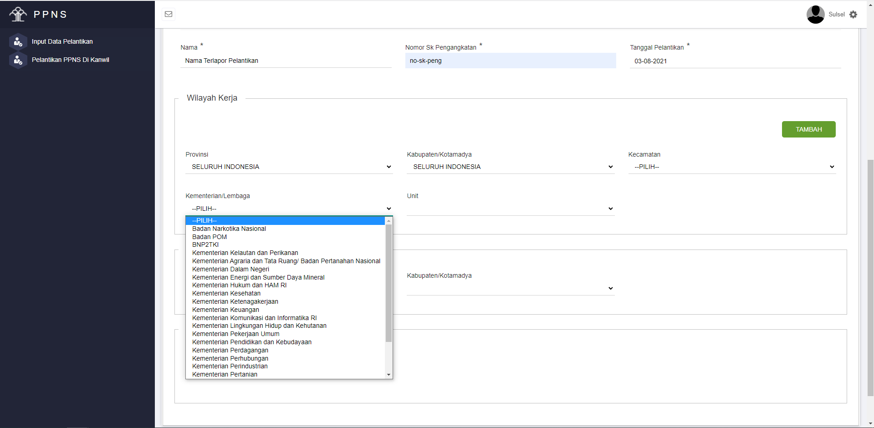Viewport: 874px width, 428px height.
Task: Choose Kementerian Kesehatan
Action: click(x=286, y=293)
